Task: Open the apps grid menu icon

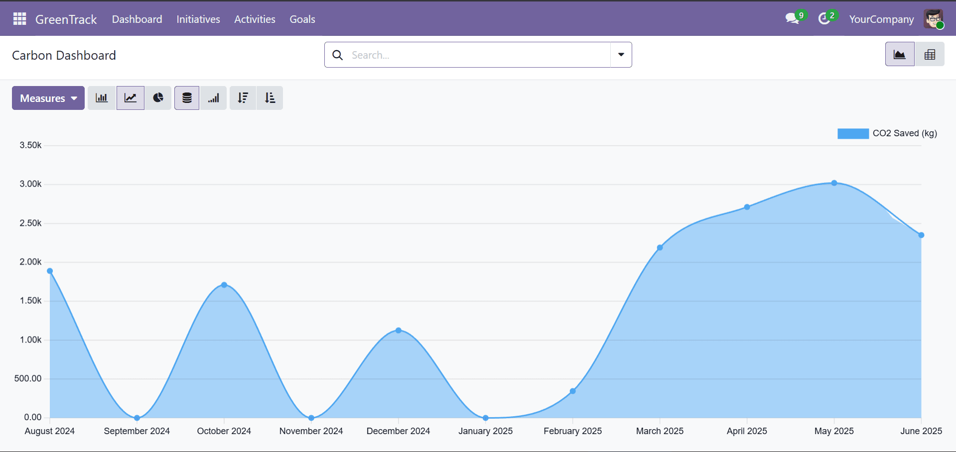Action: 19,19
